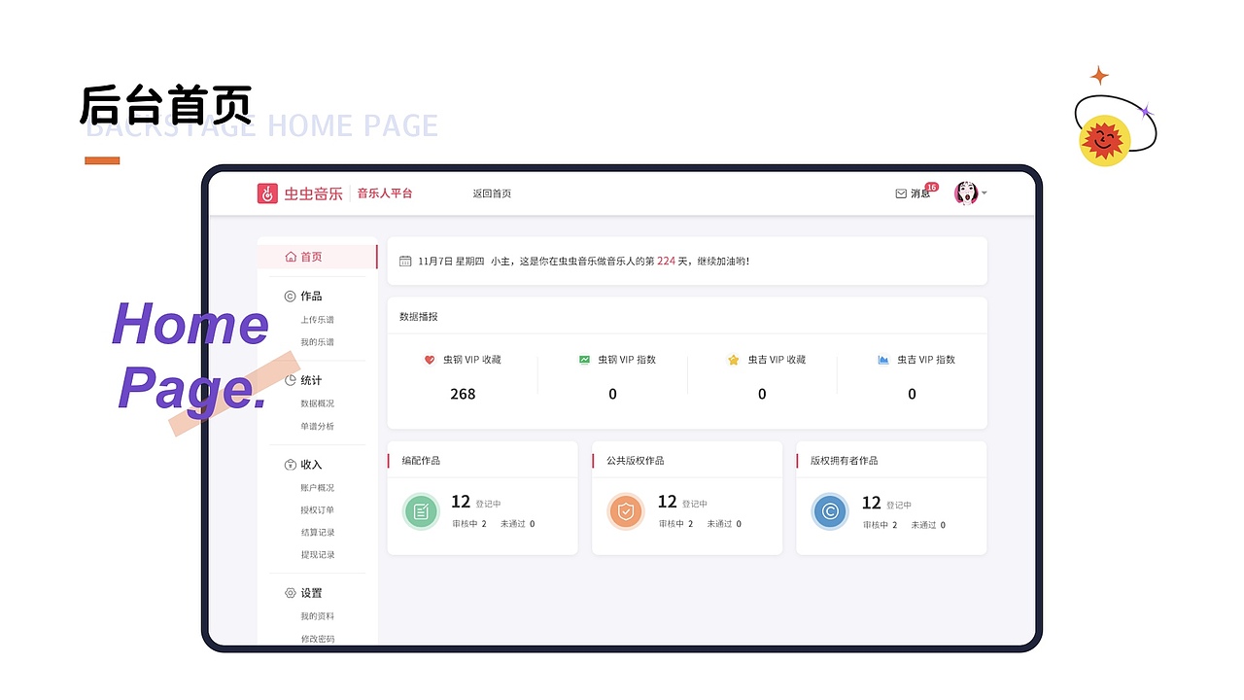Open the user avatar picture
The image size is (1244, 700).
[965, 192]
